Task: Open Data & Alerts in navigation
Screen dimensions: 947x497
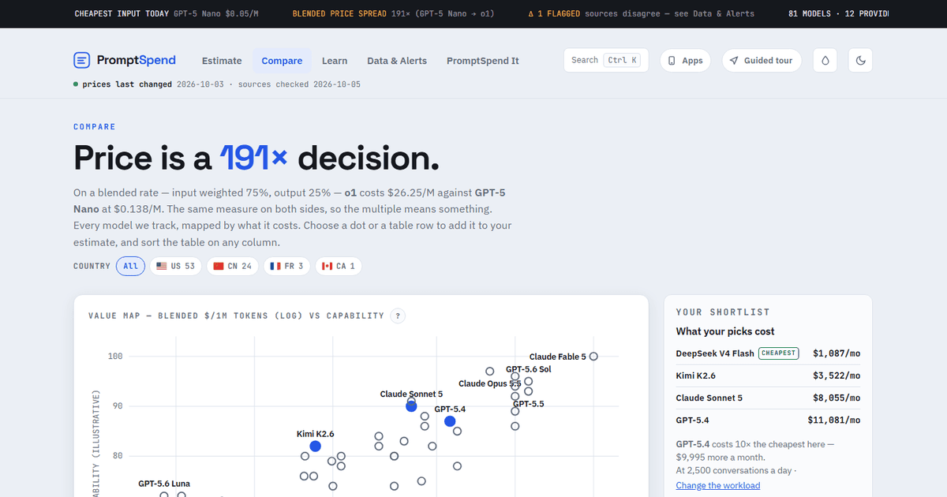Action: [x=397, y=61]
